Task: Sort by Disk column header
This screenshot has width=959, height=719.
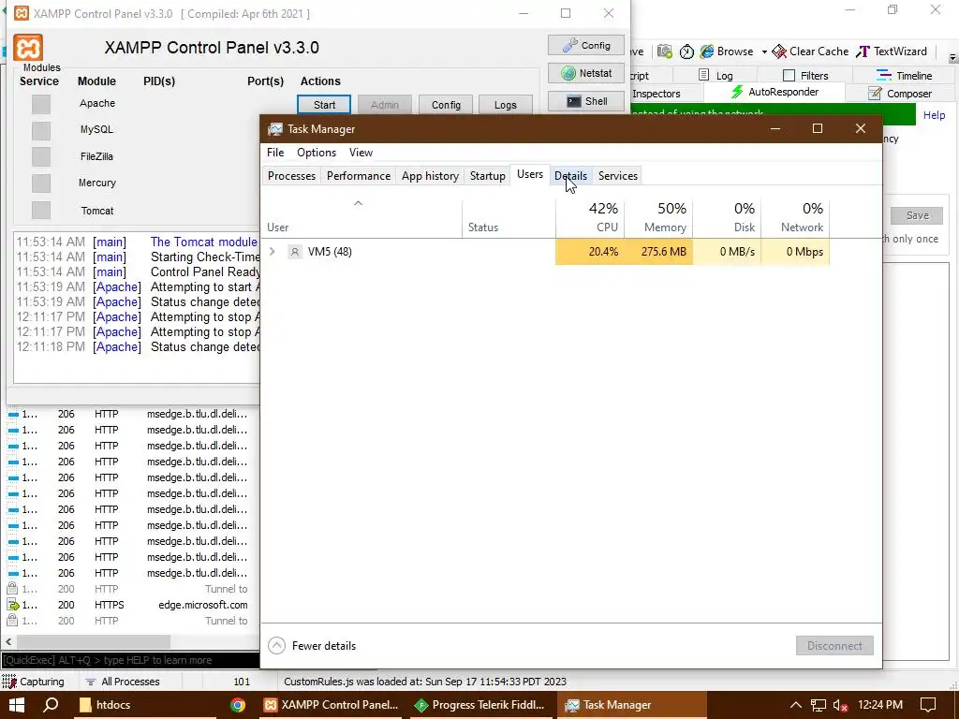Action: pos(727,217)
